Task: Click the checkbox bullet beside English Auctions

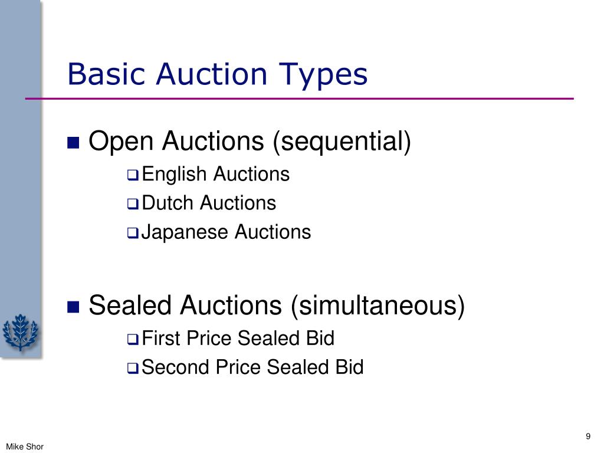Action: click(x=133, y=175)
